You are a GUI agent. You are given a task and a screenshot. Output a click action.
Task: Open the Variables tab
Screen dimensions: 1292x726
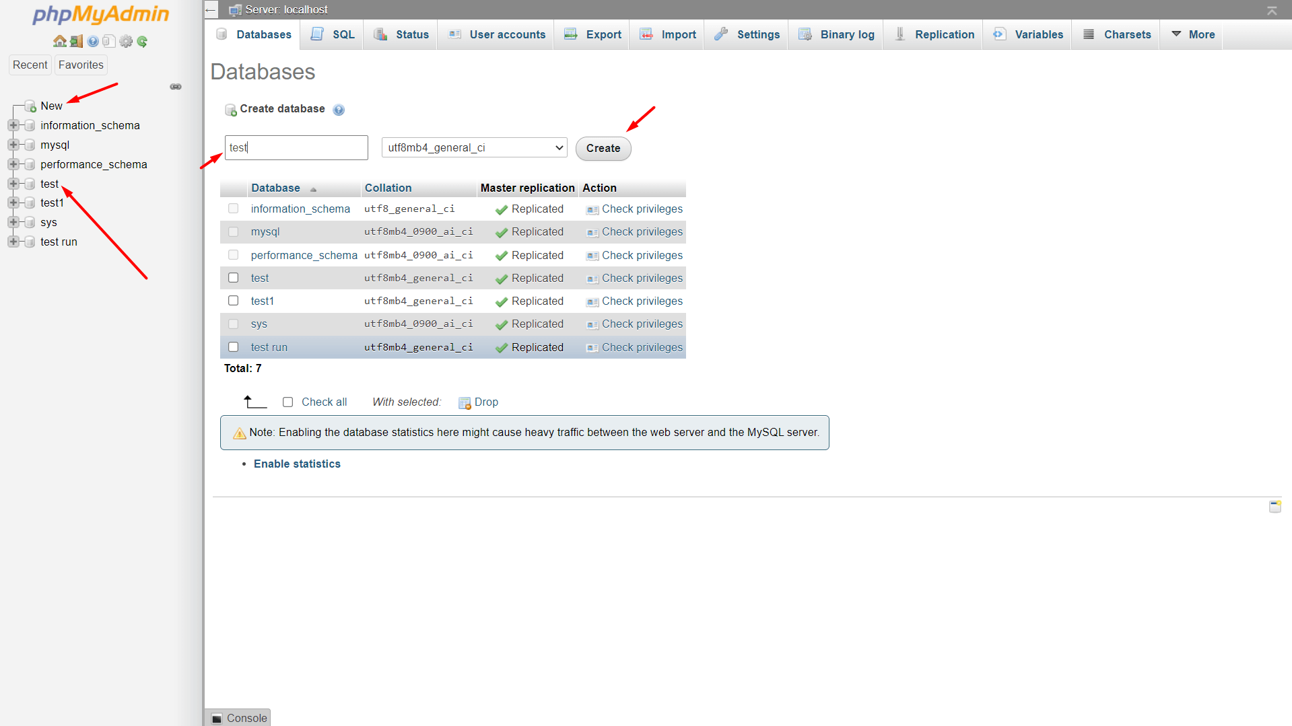pos(1028,34)
